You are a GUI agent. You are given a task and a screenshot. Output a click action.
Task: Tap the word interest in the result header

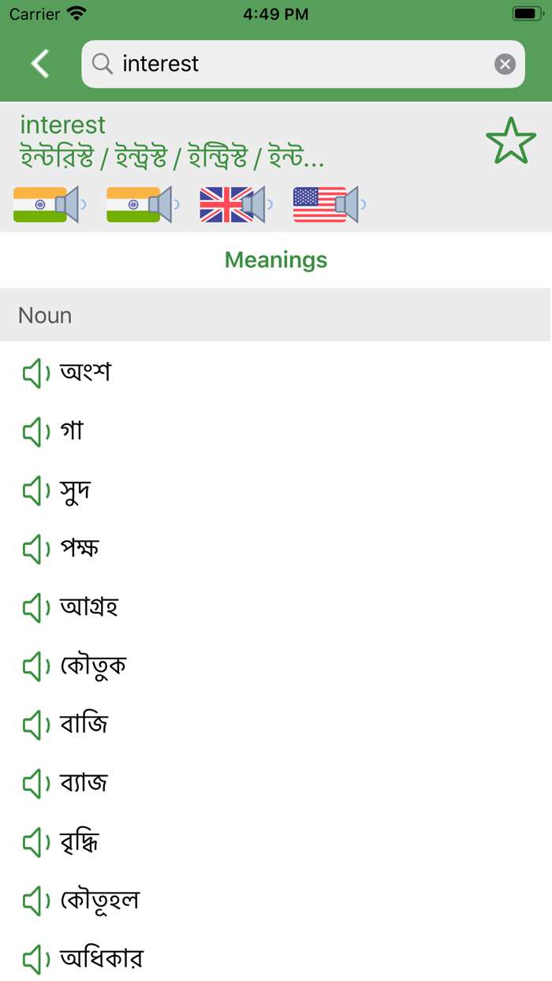[x=63, y=125]
